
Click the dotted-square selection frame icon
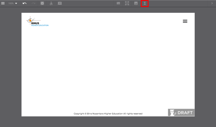click(x=42, y=3)
